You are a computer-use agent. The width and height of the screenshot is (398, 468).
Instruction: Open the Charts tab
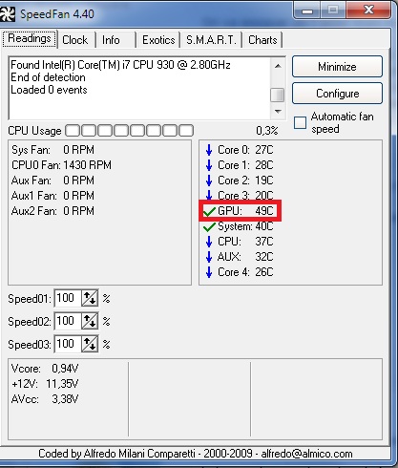(262, 40)
